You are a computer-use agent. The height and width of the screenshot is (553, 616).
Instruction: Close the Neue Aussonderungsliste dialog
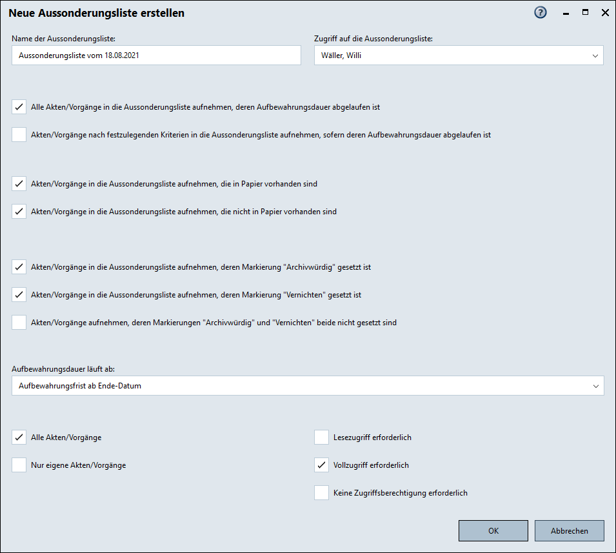[x=605, y=13]
